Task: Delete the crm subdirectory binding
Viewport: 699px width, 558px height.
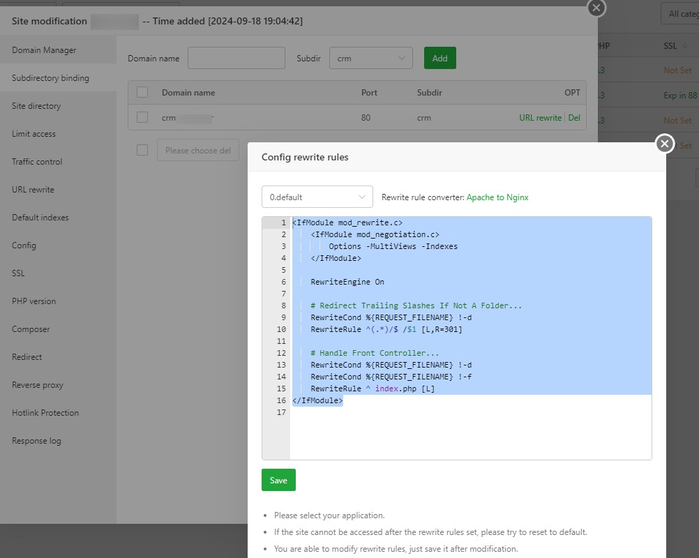Action: point(574,118)
